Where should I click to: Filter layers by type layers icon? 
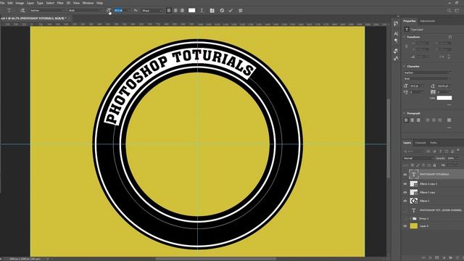[x=440, y=152]
